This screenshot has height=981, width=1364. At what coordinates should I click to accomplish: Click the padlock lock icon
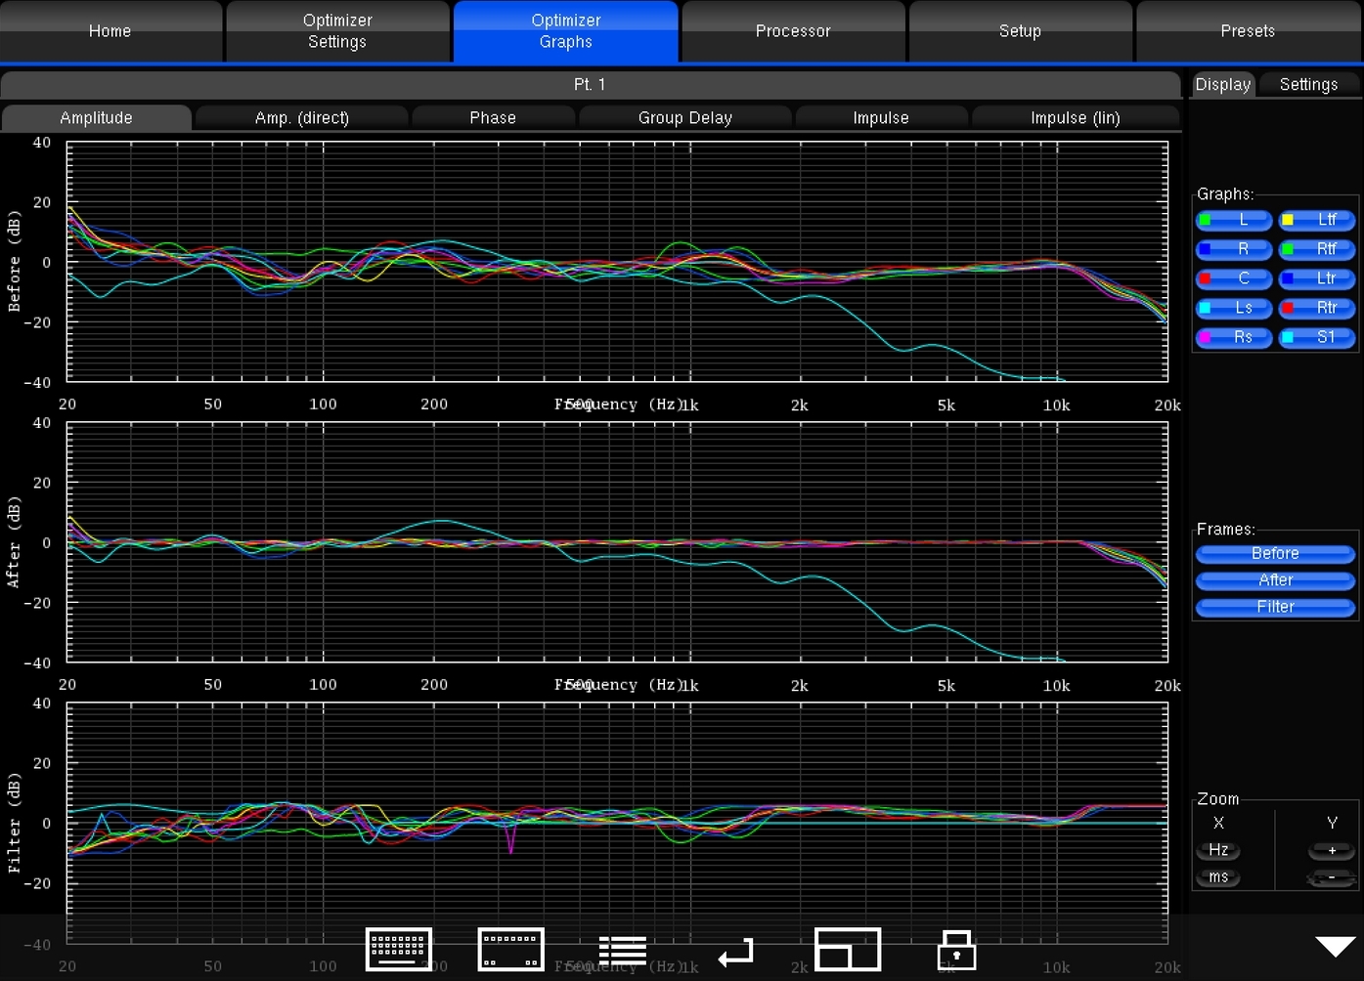(x=956, y=950)
